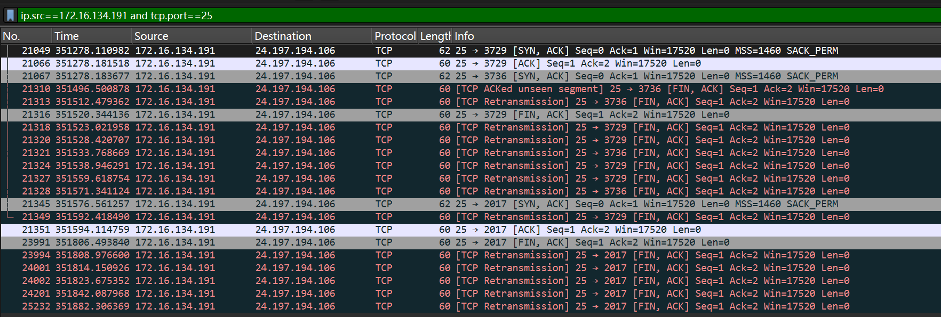
Task: Click source IP in packet 21049 row
Action: 175,51
